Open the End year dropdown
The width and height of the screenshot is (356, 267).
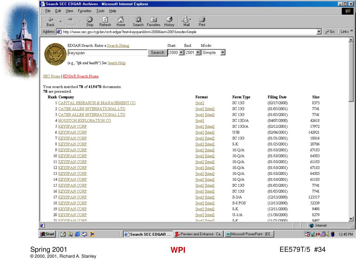coord(198,53)
